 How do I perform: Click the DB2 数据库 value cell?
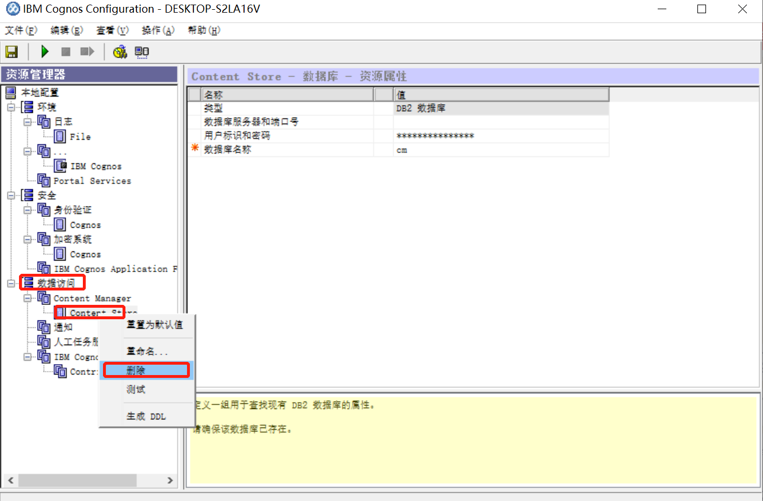click(x=501, y=108)
